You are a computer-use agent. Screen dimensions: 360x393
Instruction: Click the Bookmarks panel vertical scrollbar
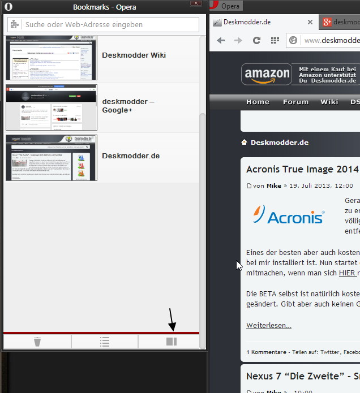[x=202, y=231]
